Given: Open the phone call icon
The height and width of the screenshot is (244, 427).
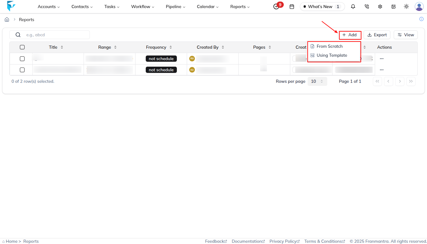Looking at the screenshot, I should pos(367,7).
